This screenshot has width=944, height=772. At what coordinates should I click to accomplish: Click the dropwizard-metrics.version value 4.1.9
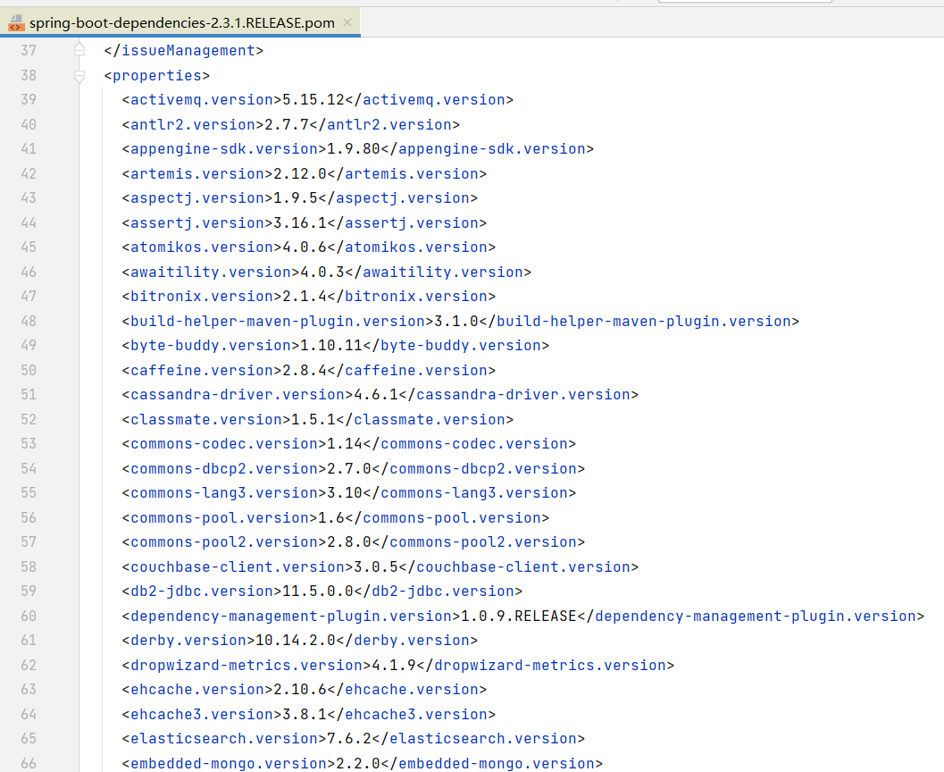tap(394, 666)
